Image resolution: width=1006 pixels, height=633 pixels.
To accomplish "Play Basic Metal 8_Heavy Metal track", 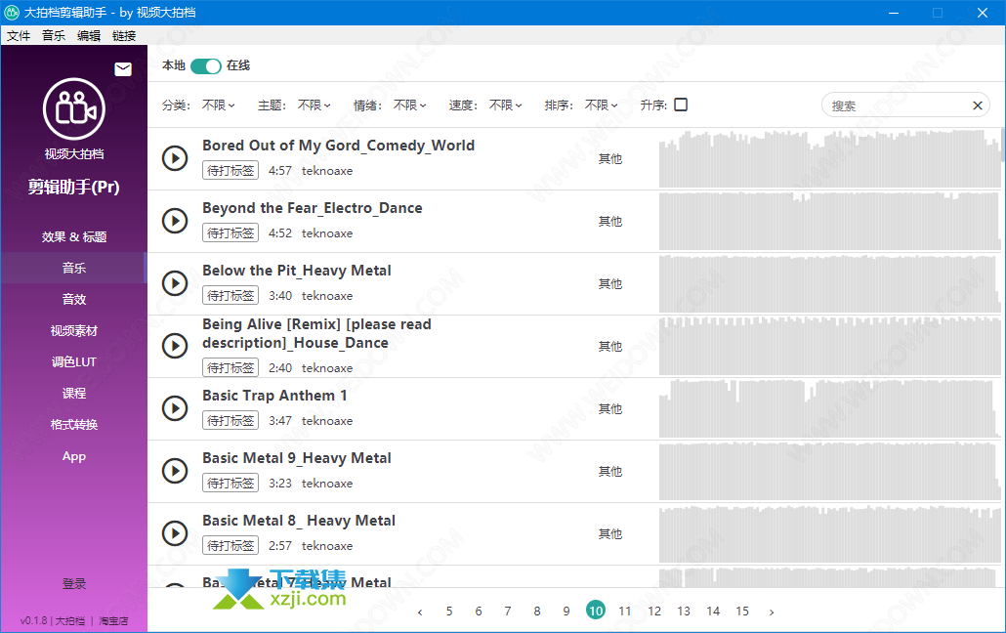I will (x=175, y=532).
